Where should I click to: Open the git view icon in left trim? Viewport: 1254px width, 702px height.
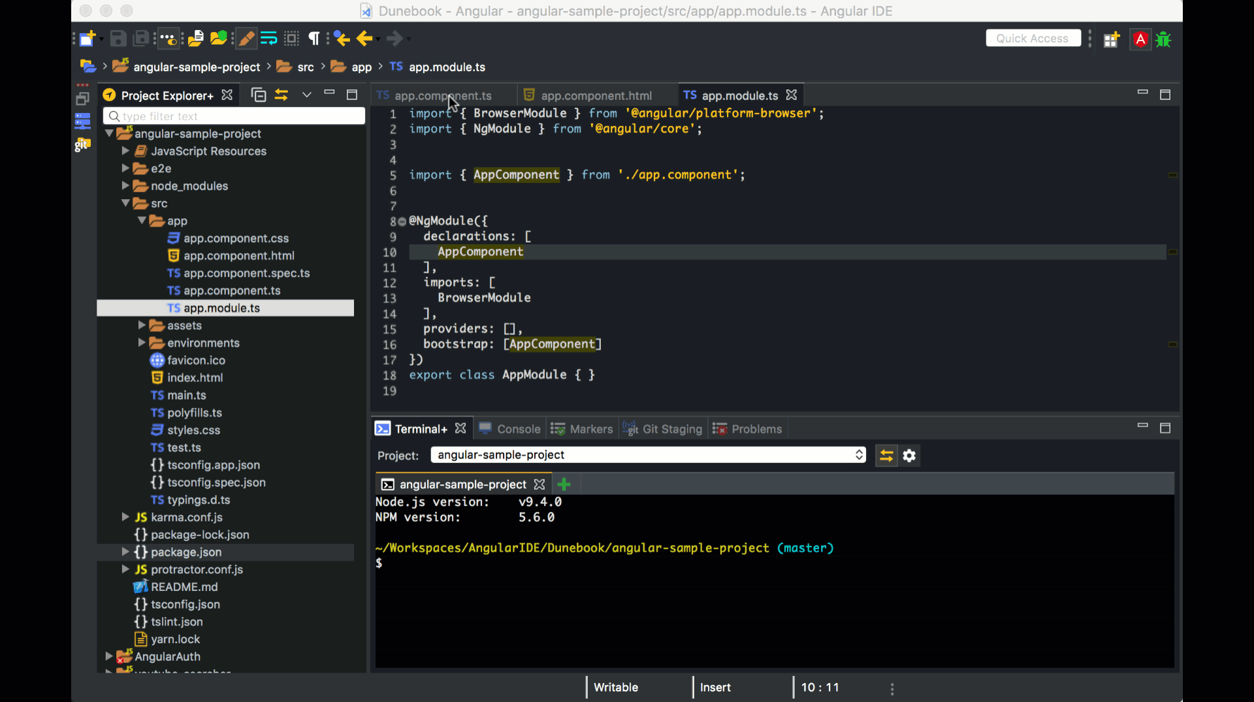point(82,144)
